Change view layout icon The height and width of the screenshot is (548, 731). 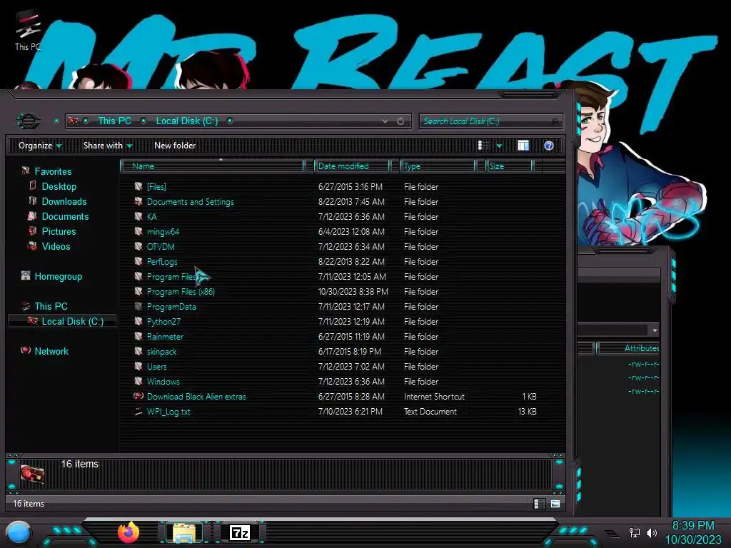point(483,146)
